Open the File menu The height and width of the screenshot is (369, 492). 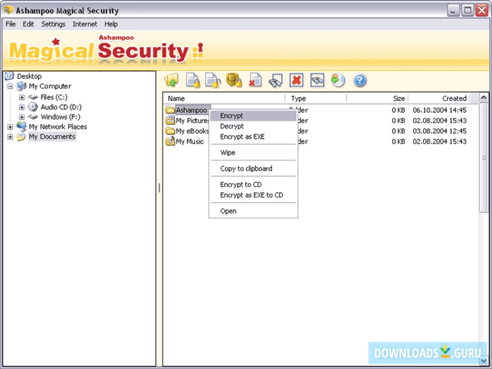(x=11, y=24)
